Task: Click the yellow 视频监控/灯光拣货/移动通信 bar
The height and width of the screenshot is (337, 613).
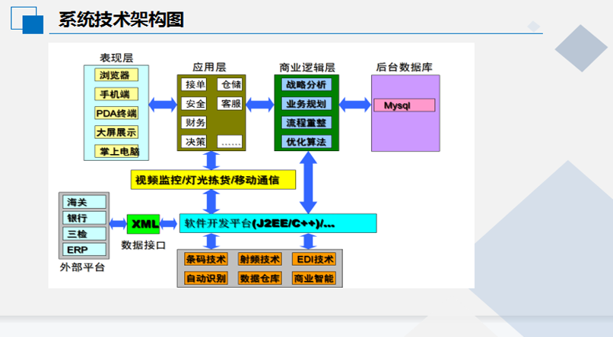Action: pos(213,180)
